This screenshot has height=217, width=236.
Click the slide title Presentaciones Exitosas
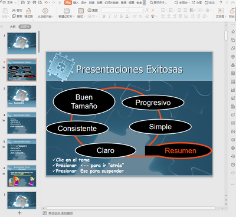click(x=129, y=69)
